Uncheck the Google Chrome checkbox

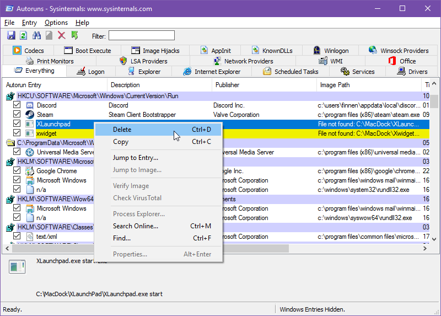pos(17,170)
